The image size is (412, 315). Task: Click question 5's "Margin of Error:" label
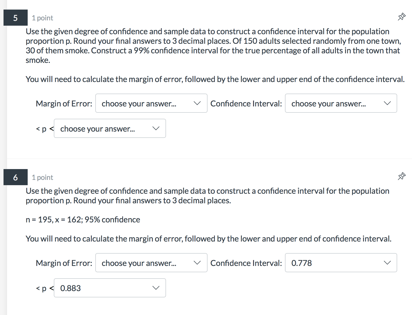pos(64,104)
